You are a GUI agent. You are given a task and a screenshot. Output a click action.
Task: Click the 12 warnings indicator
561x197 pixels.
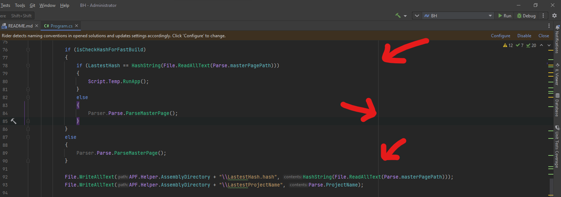click(x=508, y=46)
